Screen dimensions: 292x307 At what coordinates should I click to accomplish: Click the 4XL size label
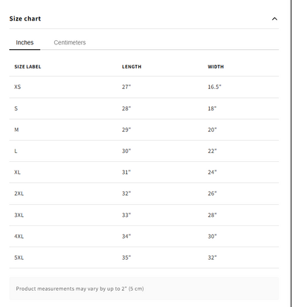pyautogui.click(x=19, y=237)
